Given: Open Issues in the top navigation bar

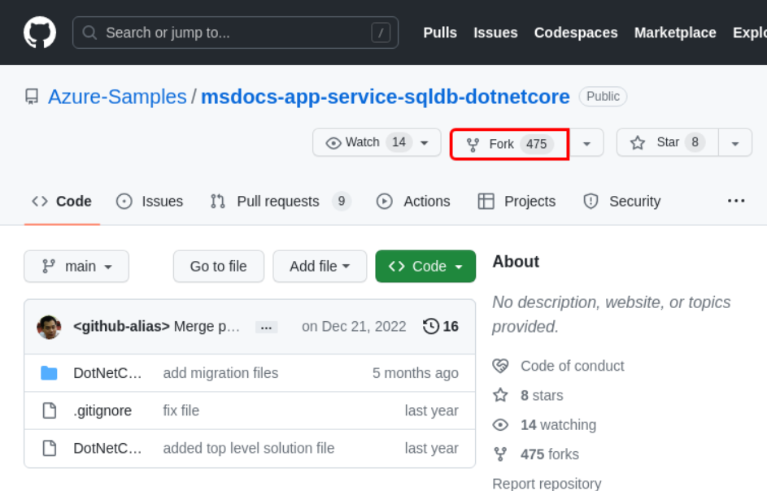Looking at the screenshot, I should (495, 33).
